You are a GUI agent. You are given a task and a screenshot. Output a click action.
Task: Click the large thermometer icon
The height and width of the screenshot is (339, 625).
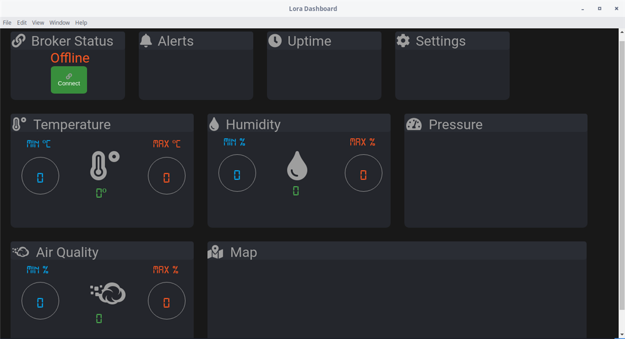click(x=103, y=166)
